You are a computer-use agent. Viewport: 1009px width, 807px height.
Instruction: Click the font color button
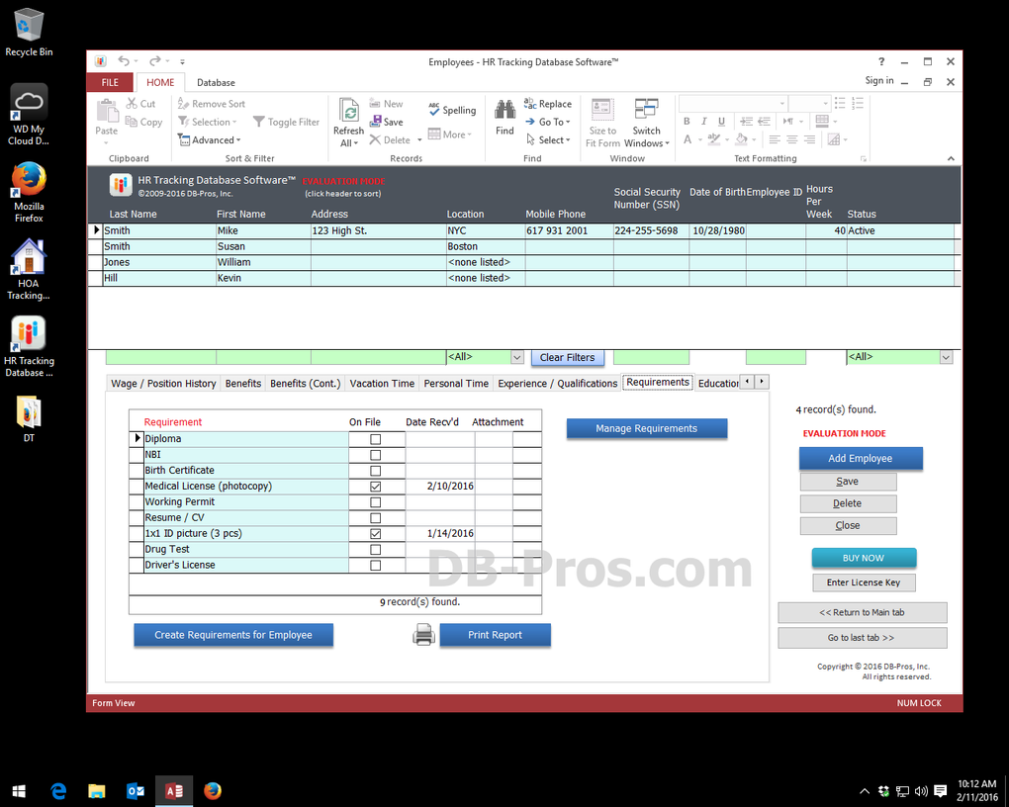point(688,139)
